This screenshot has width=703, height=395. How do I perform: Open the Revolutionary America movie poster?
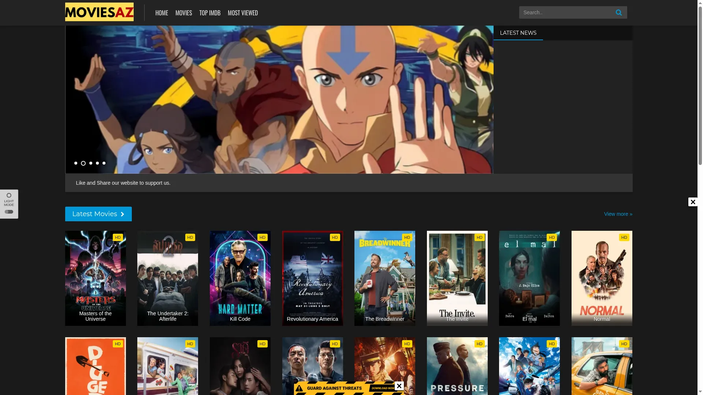click(313, 278)
